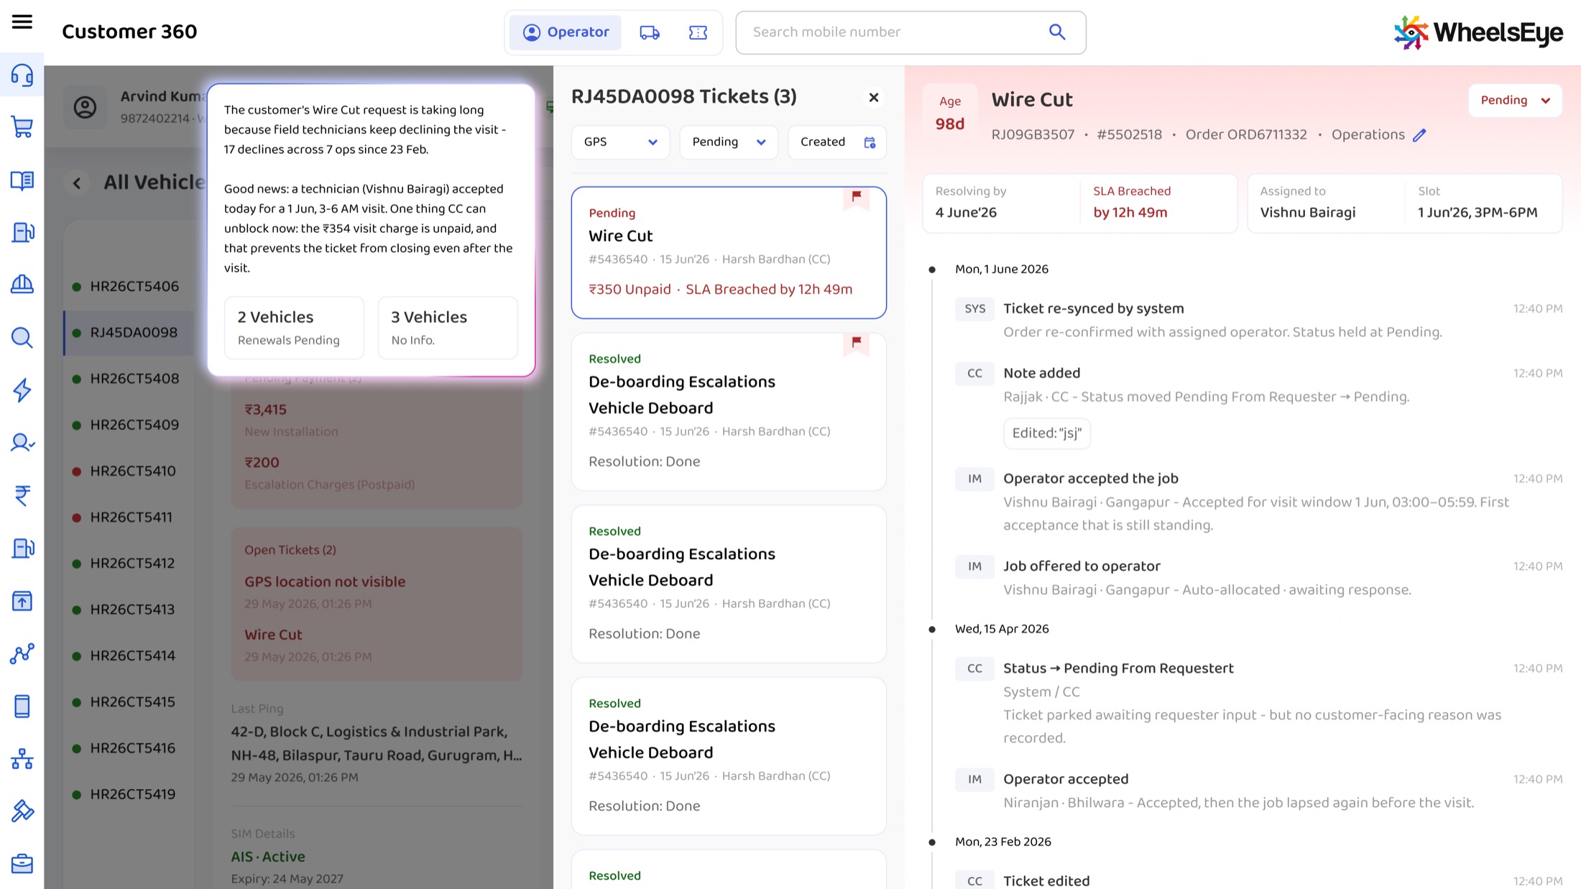
Task: Open the 2 Vehicles Renewals Pending card
Action: (294, 328)
